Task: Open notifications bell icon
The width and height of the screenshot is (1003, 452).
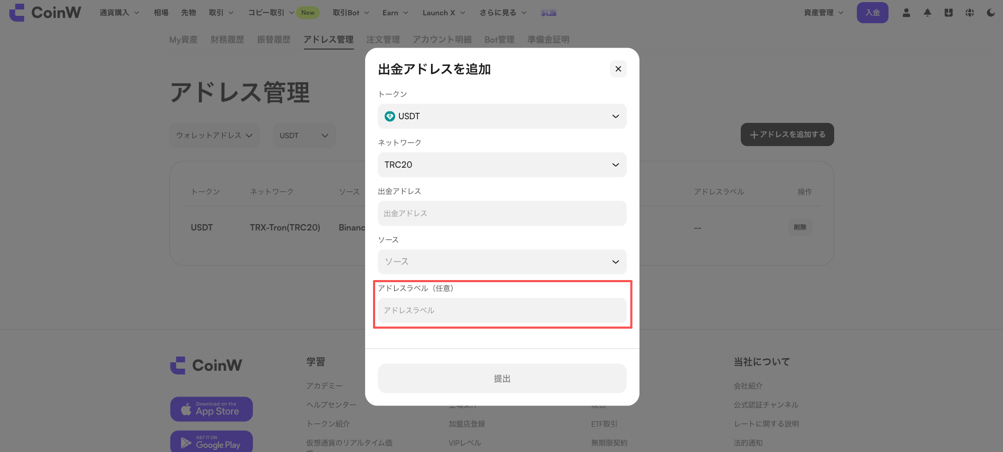Action: point(927,13)
